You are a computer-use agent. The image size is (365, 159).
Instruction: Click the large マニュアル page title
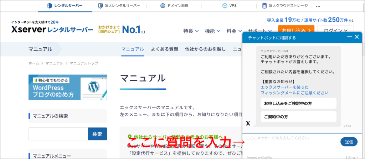tap(143, 78)
